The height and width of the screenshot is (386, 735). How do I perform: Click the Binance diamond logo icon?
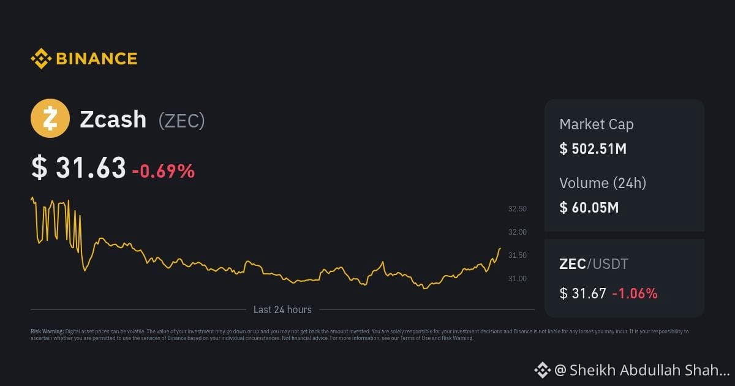(x=41, y=59)
